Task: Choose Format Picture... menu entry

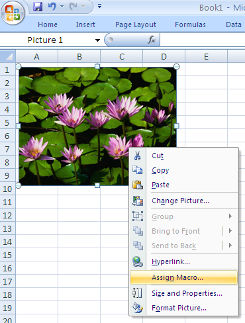Action: [183, 308]
